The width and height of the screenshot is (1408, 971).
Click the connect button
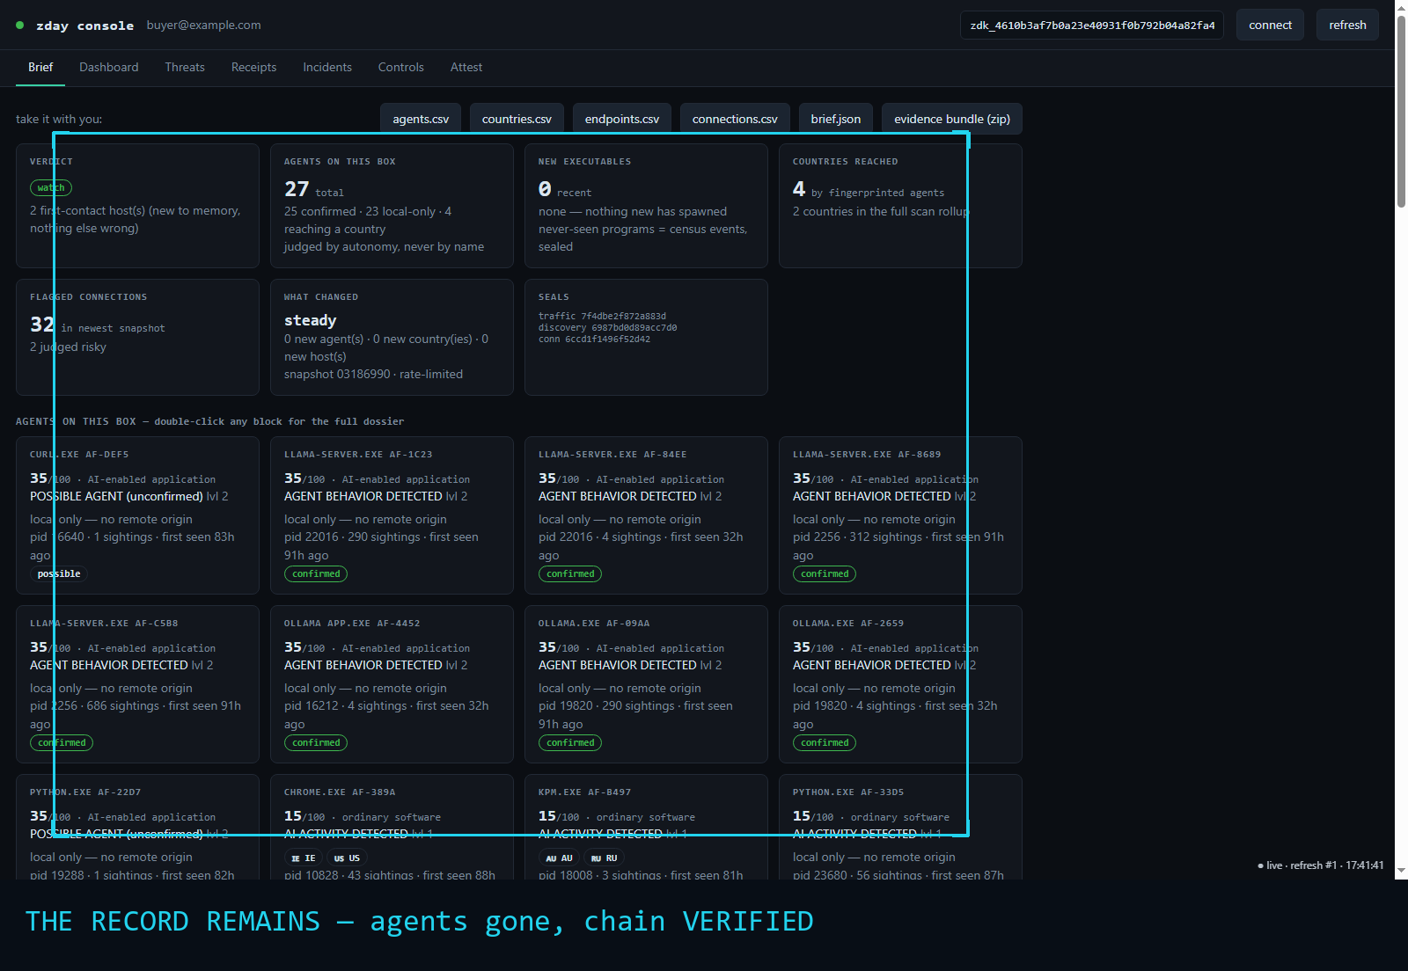tap(1270, 26)
